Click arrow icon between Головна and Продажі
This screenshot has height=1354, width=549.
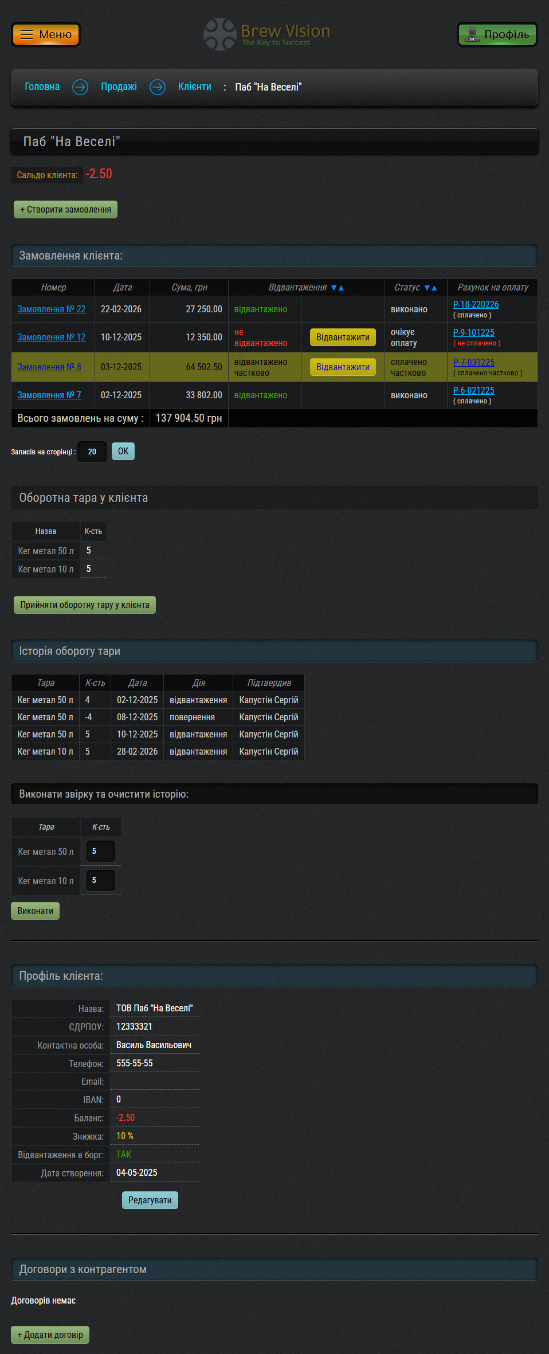(80, 87)
